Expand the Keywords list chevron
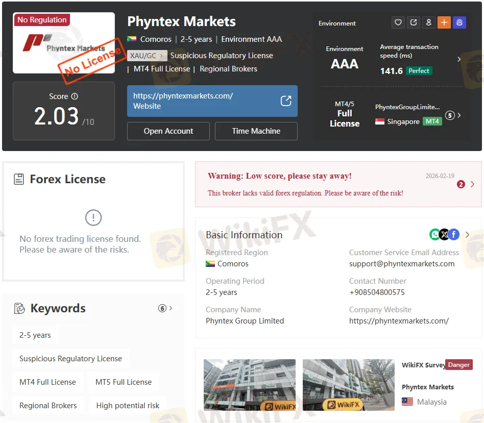This screenshot has width=484, height=423. [171, 308]
